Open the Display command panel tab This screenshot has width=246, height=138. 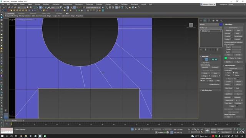(x=217, y=21)
